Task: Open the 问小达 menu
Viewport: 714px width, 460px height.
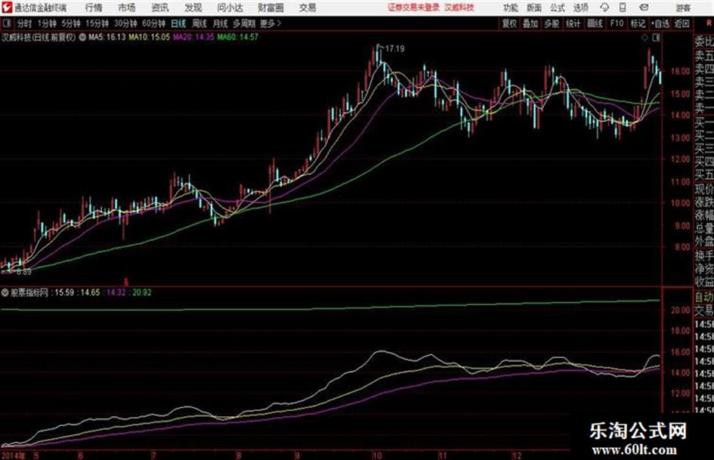Action: click(230, 8)
